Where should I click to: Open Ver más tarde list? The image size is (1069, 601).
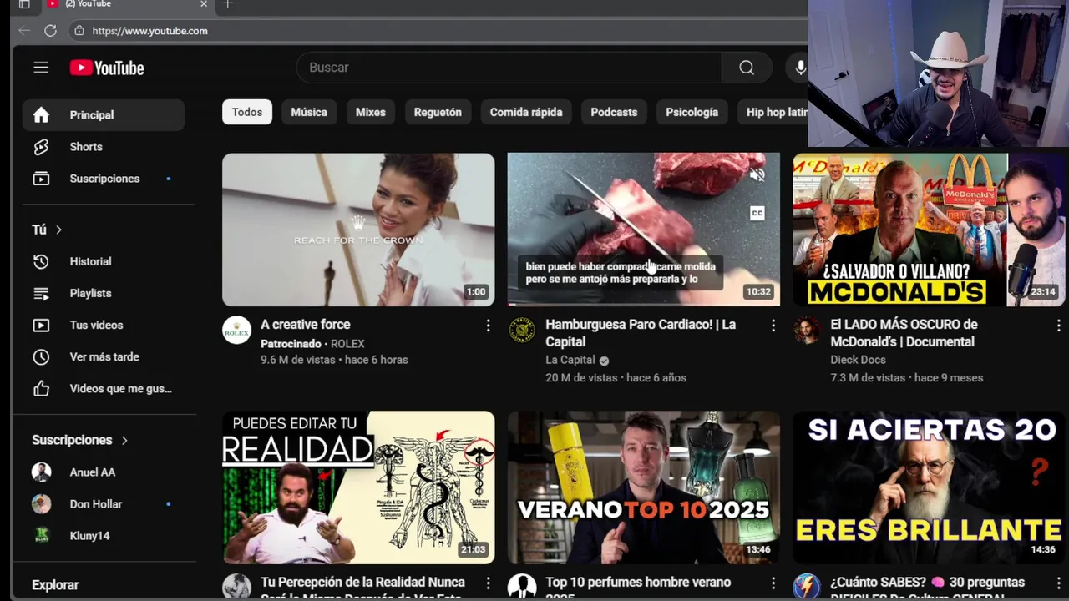click(104, 356)
